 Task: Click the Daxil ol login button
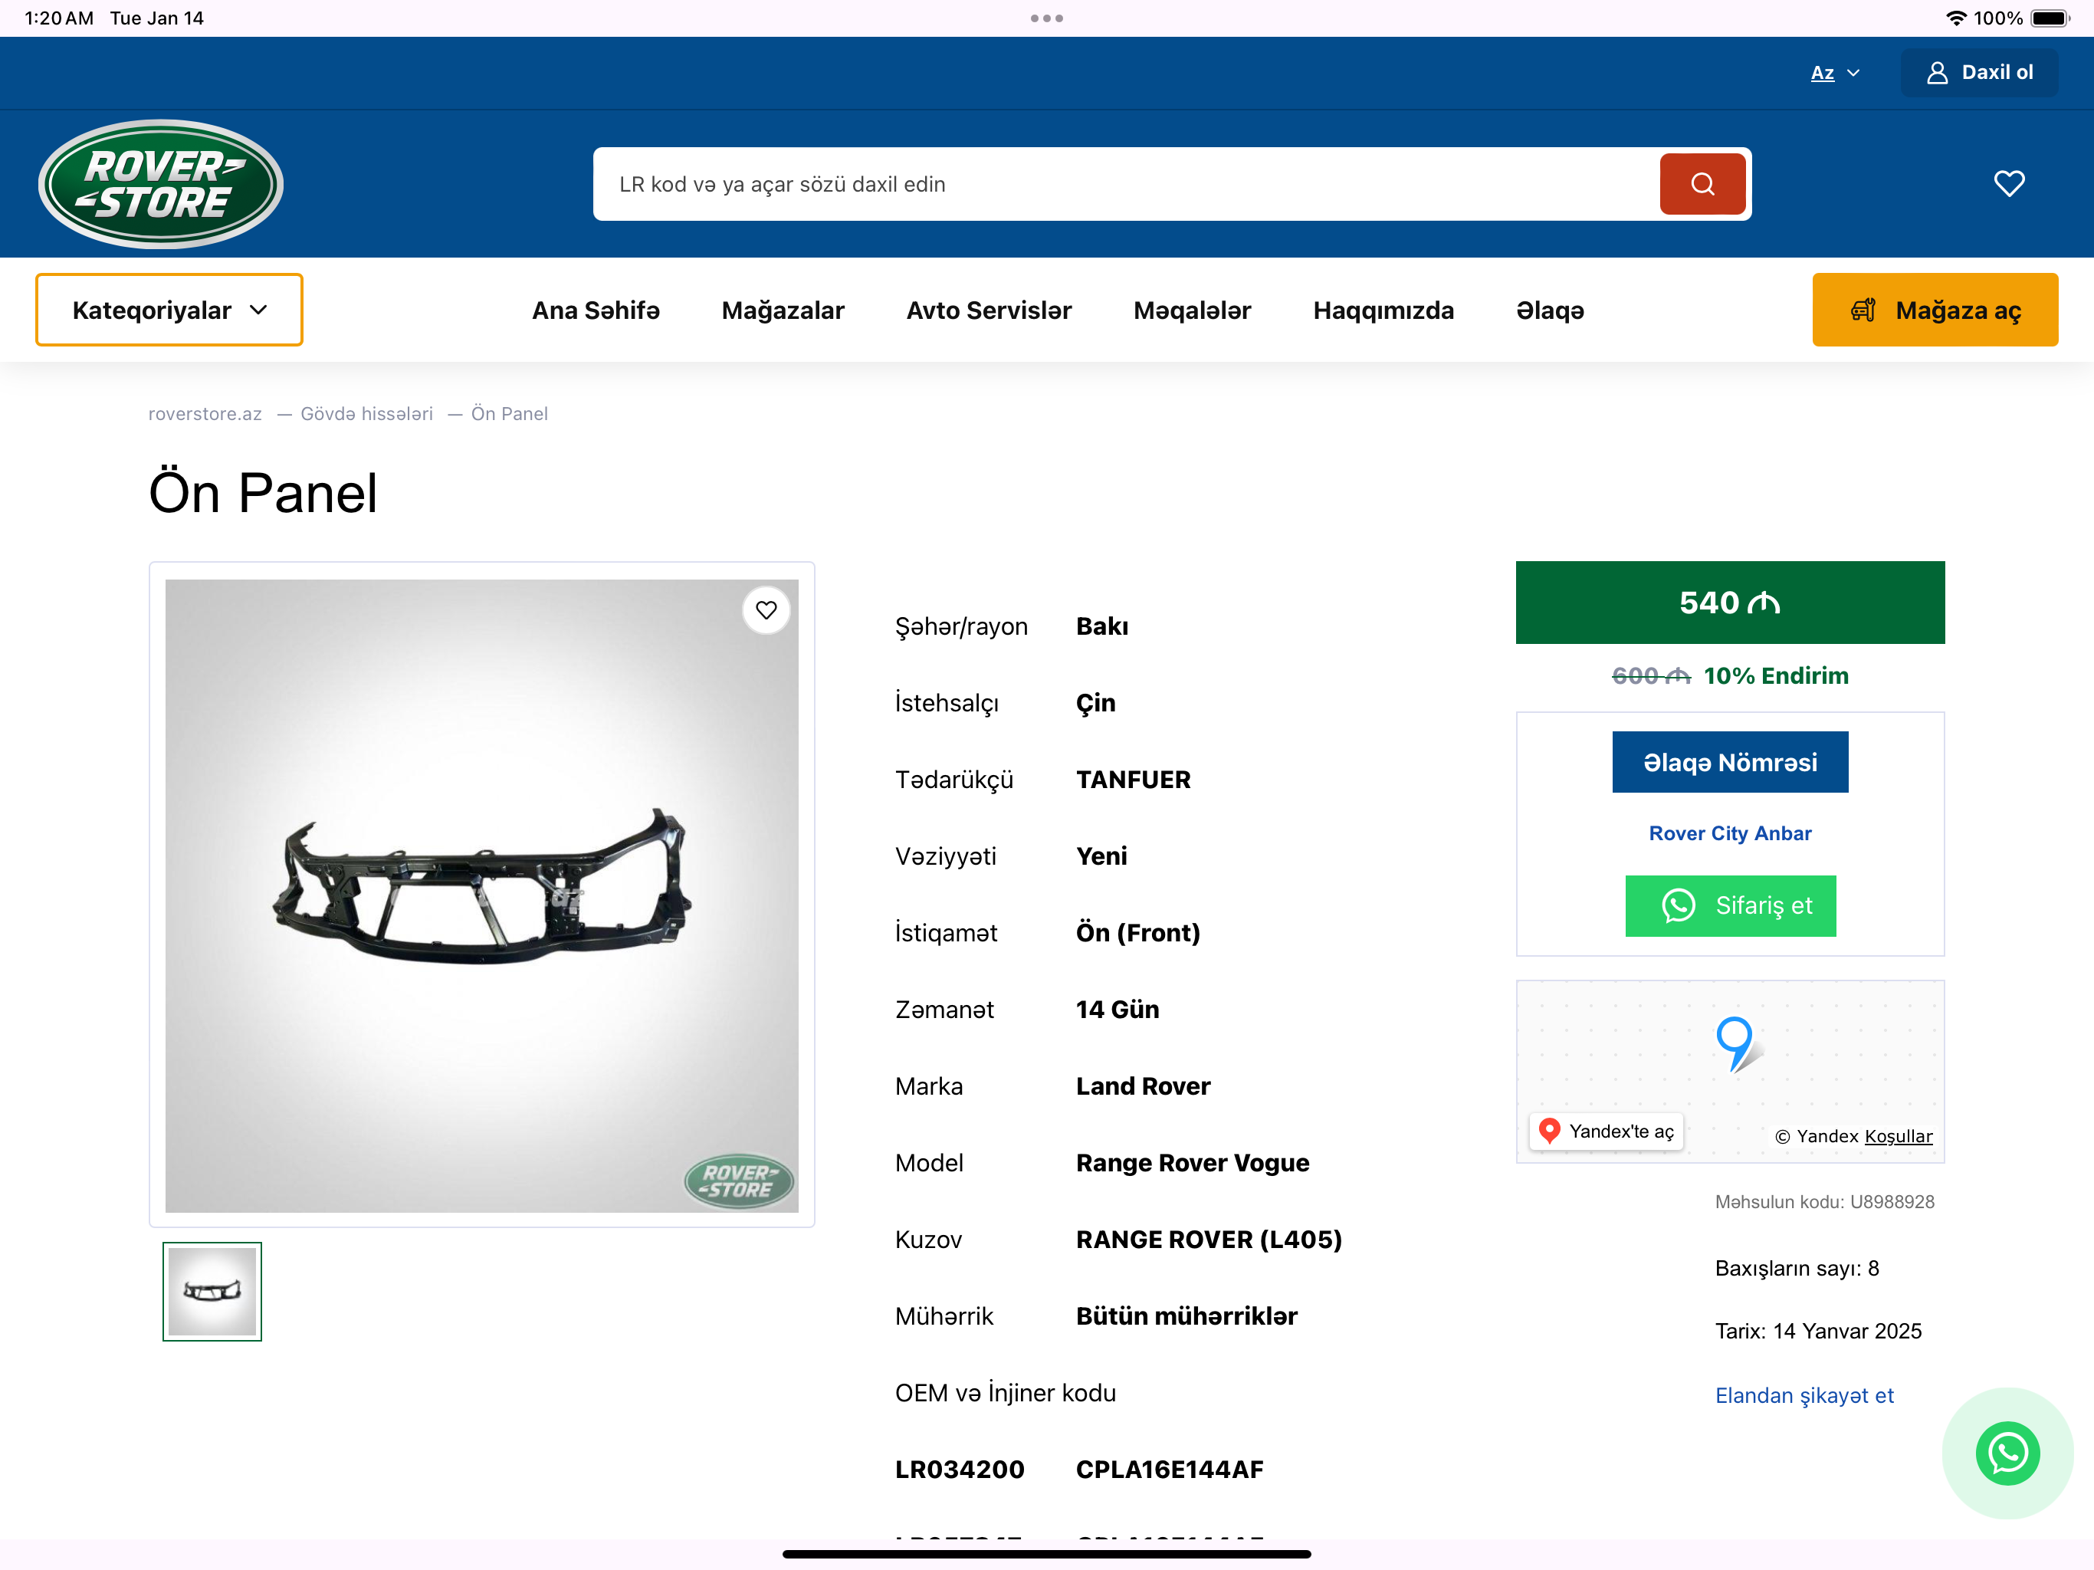[x=1980, y=73]
